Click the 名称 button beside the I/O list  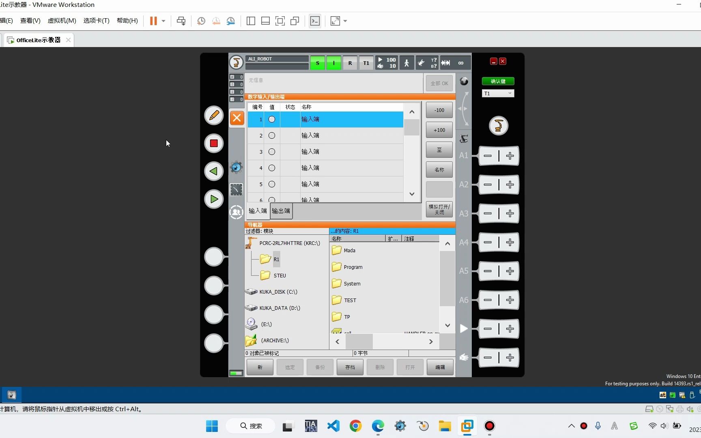coord(439,170)
